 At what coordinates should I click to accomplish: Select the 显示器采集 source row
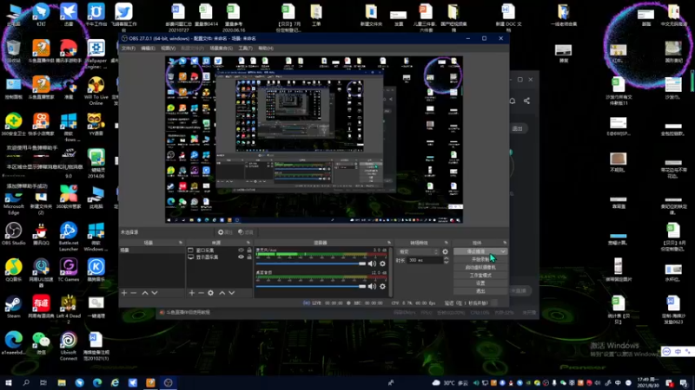[219, 257]
